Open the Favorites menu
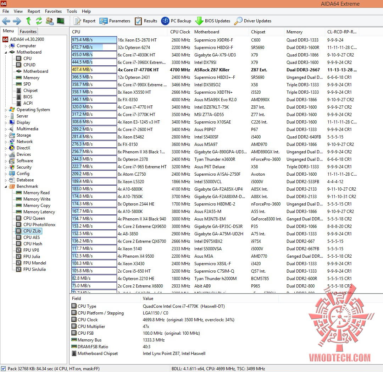Image resolution: width=383 pixels, height=372 pixels. (53, 11)
